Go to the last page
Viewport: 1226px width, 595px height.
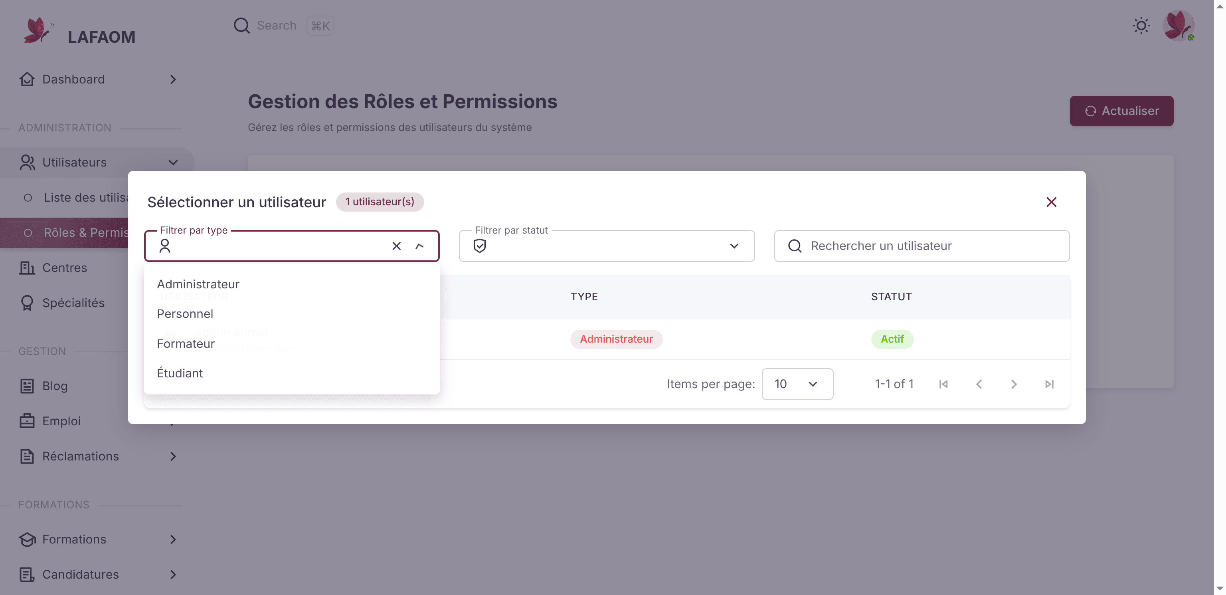coord(1049,384)
